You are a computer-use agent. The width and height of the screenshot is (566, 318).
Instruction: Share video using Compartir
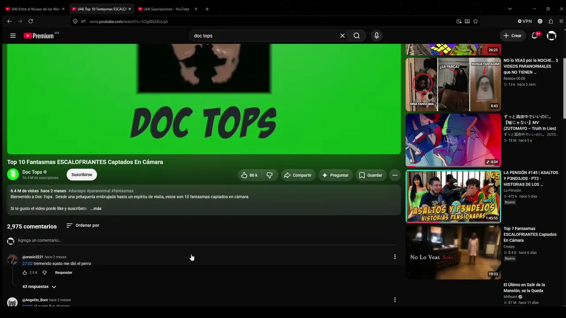[x=298, y=175]
